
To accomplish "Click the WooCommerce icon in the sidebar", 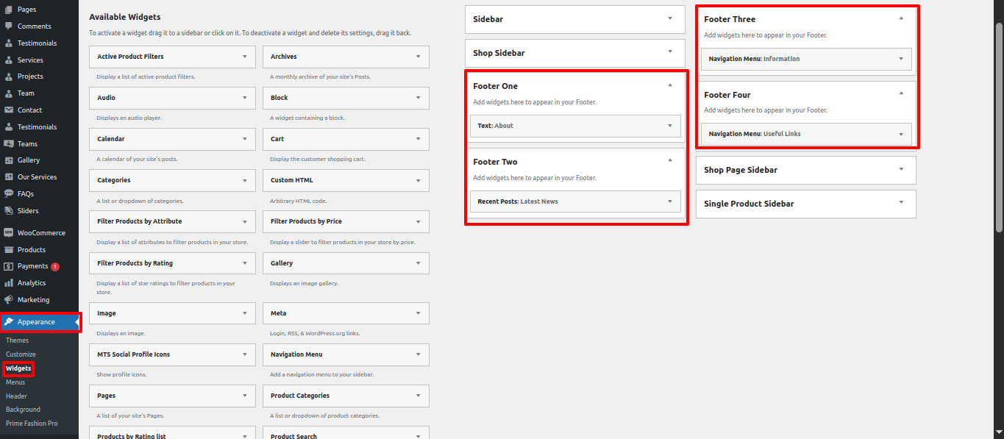I will (9, 232).
